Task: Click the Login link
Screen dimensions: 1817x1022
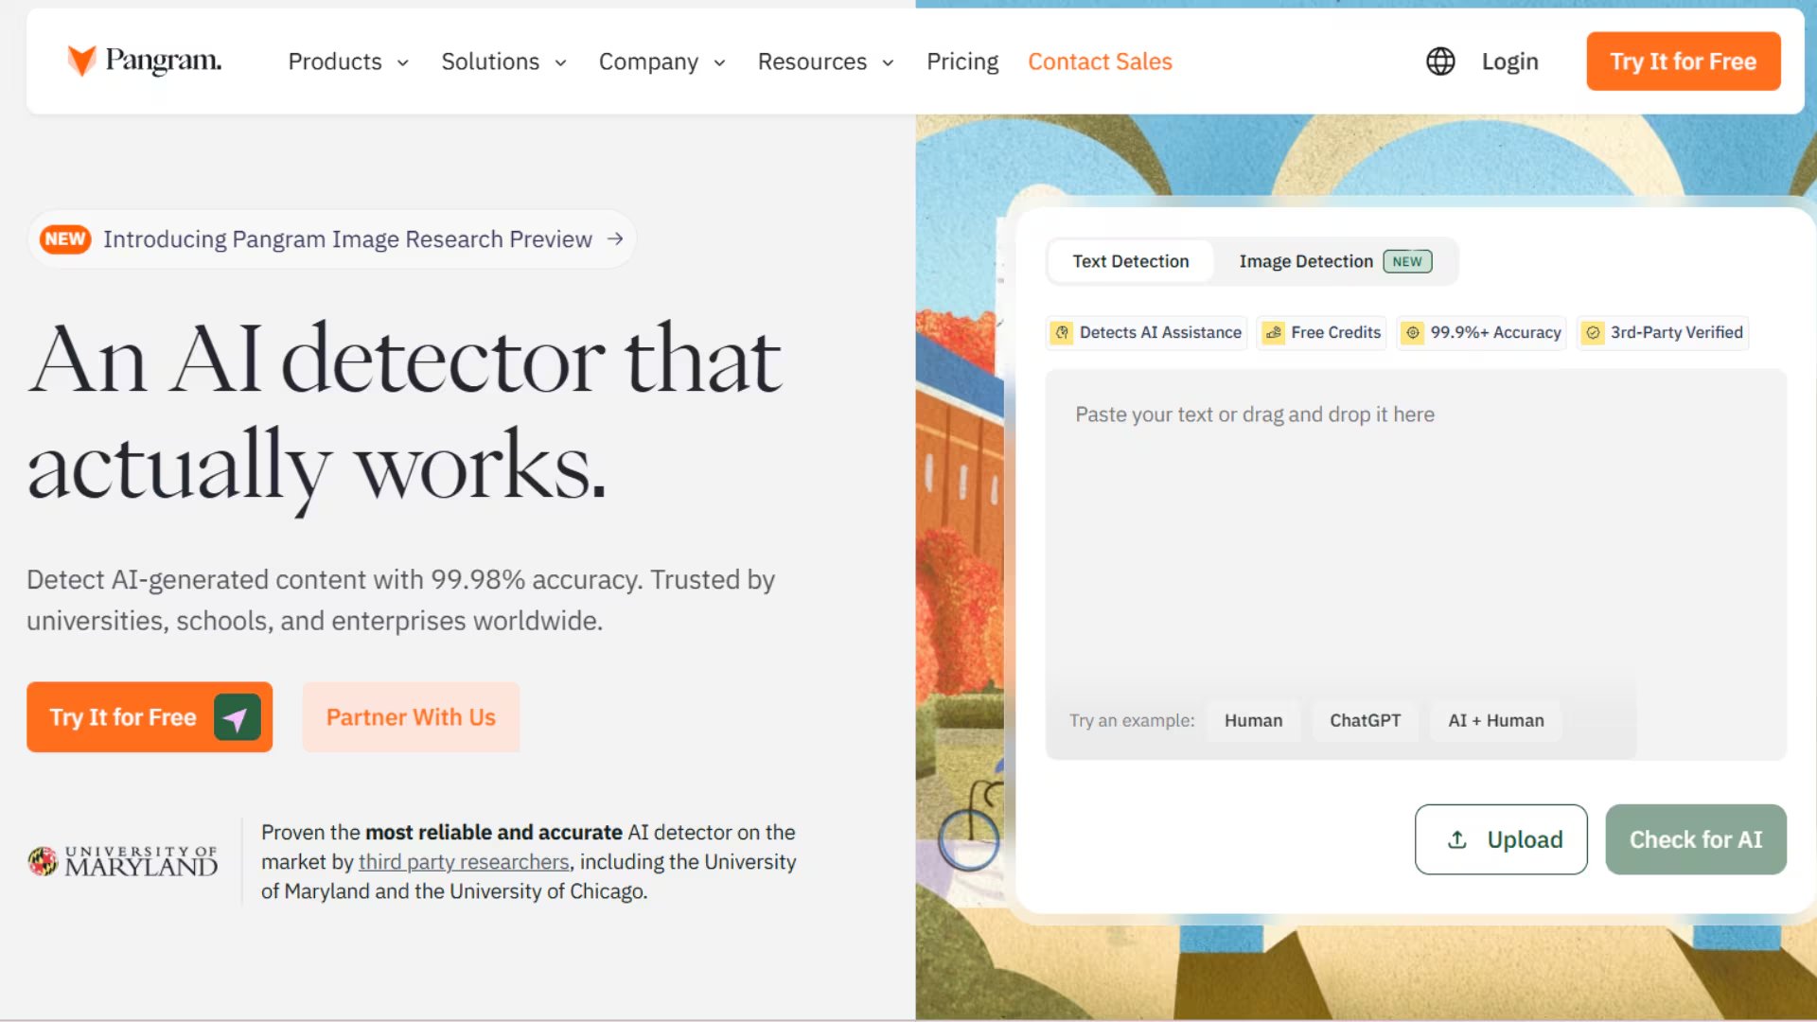Action: [1509, 62]
